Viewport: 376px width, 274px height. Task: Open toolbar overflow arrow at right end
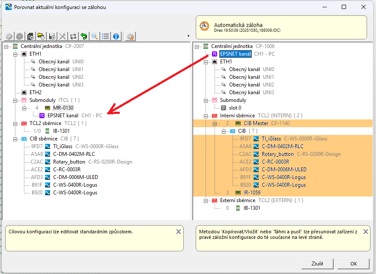point(189,36)
